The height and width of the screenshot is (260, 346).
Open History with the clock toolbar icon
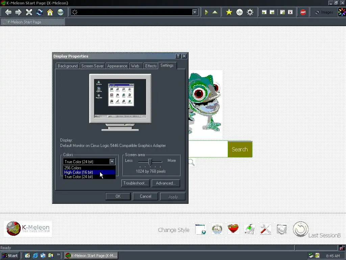240,12
